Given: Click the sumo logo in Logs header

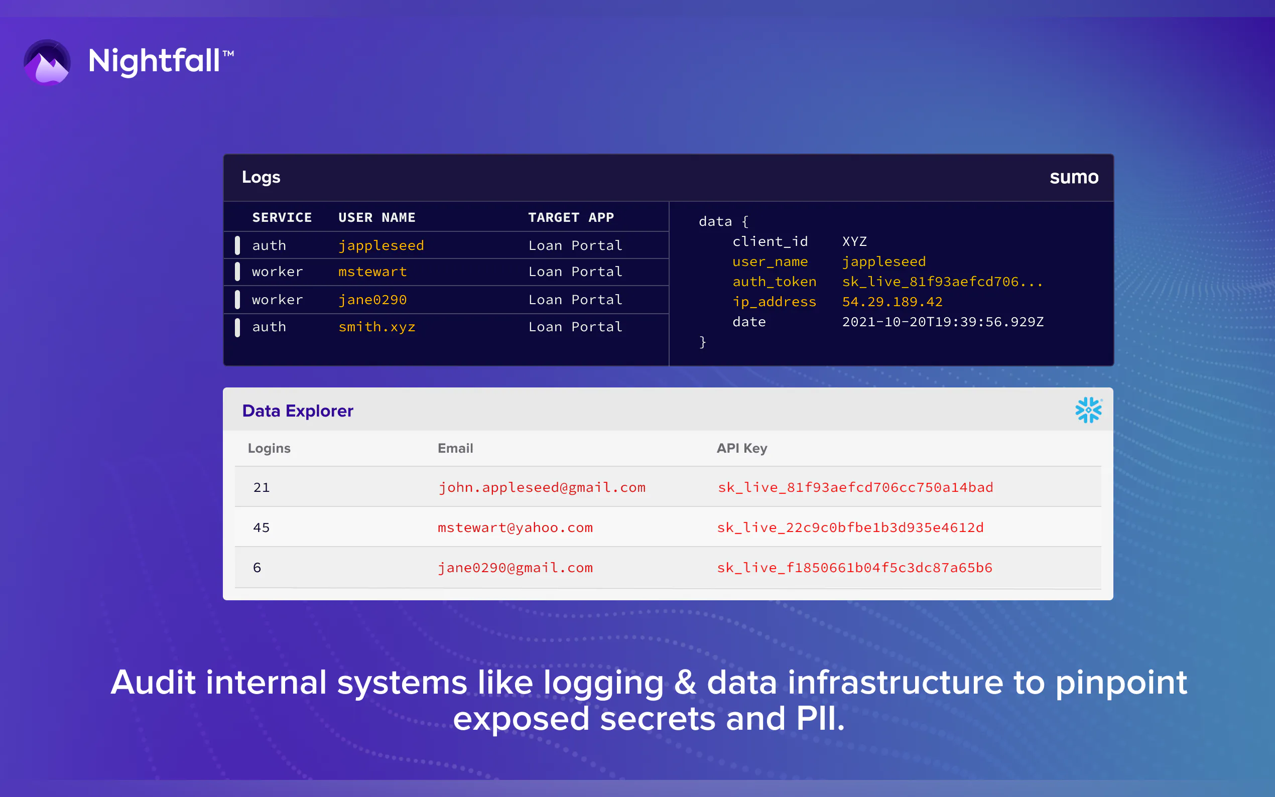Looking at the screenshot, I should click(1074, 177).
